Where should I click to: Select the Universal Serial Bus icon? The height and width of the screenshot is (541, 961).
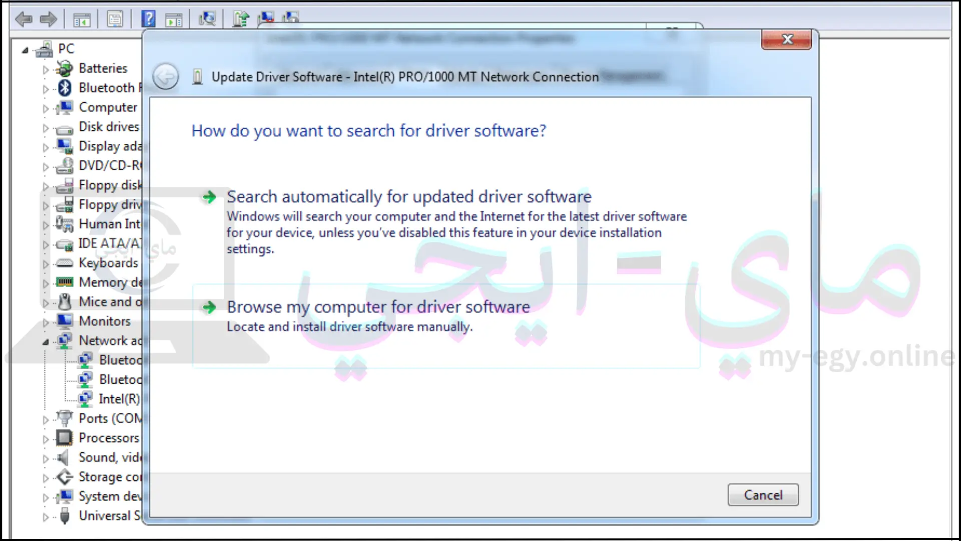(65, 515)
